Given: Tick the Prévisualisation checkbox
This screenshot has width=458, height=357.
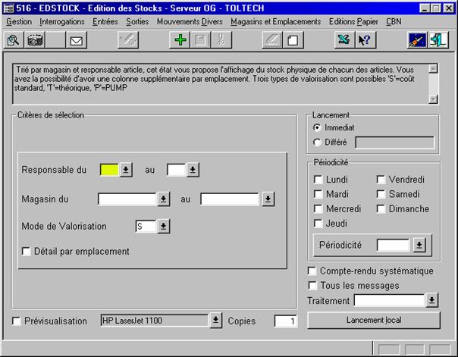Looking at the screenshot, I should pyautogui.click(x=17, y=321).
